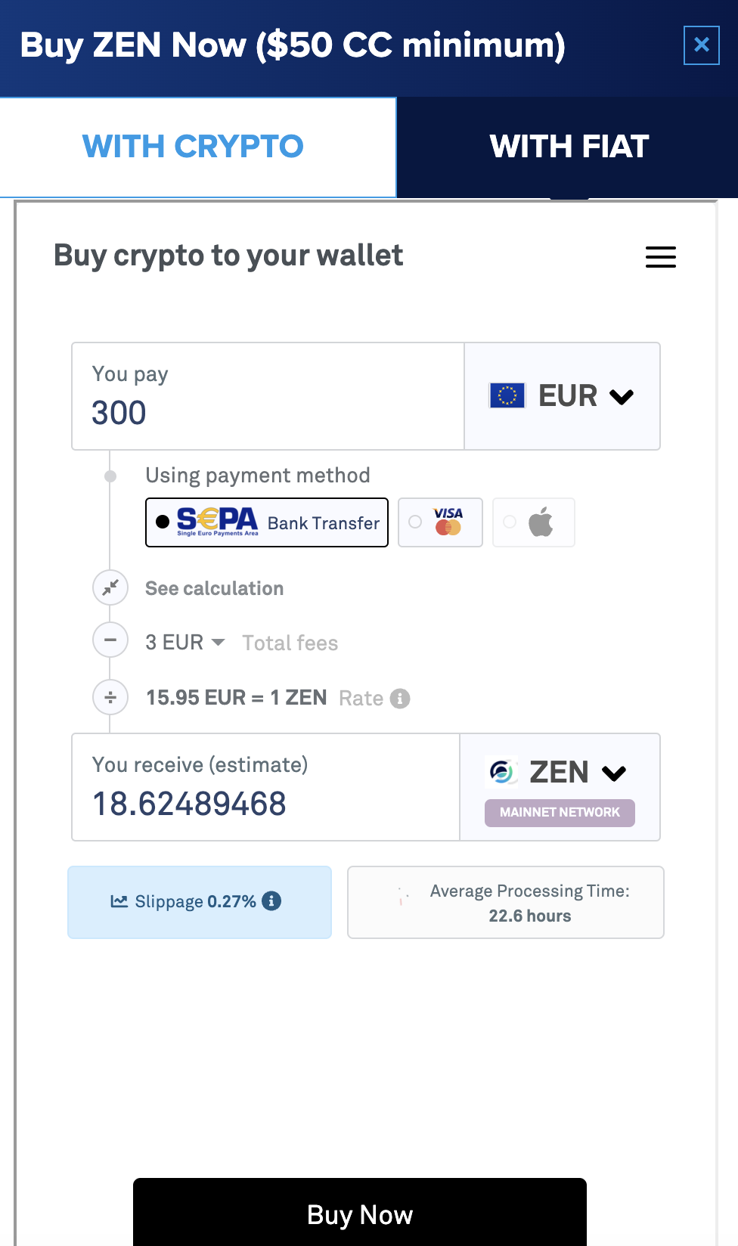Click the Slippage chart icon
This screenshot has height=1246, width=738.
pos(119,901)
